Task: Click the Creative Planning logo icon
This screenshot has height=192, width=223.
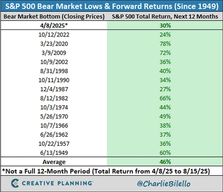Action: [14, 183]
